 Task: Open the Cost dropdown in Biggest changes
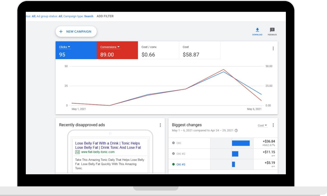(x=263, y=125)
